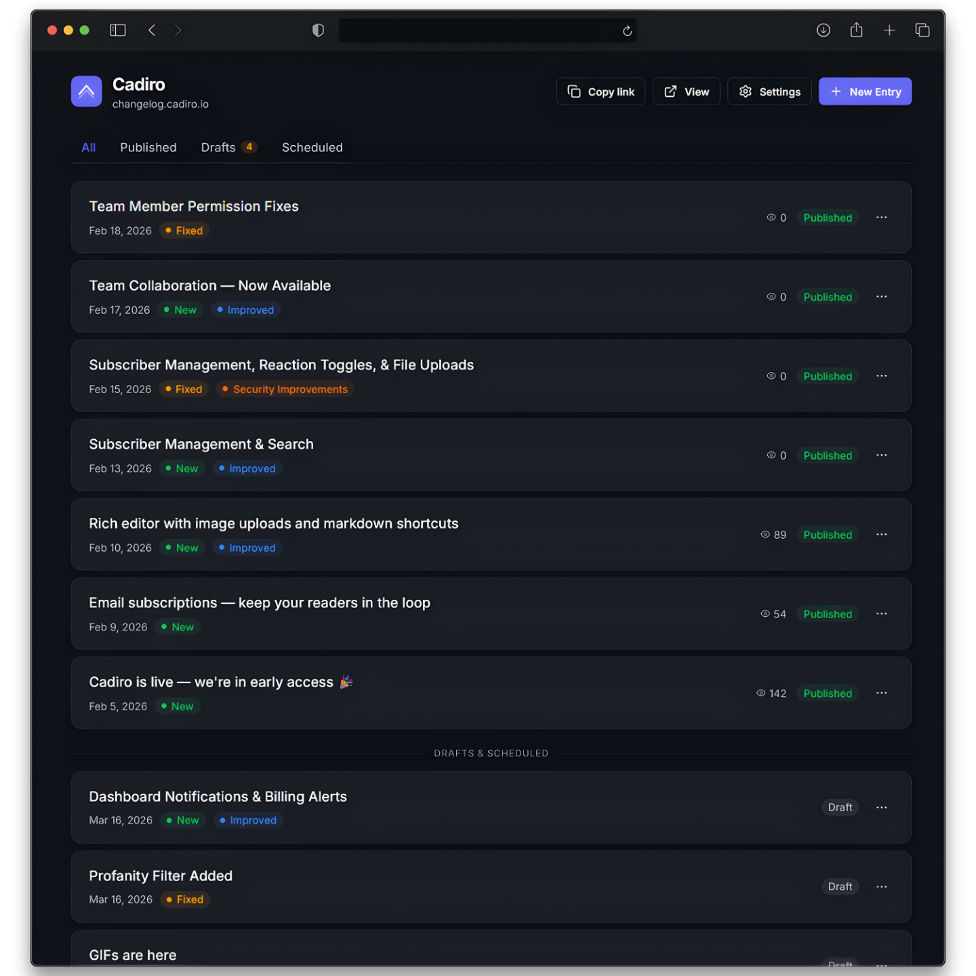This screenshot has height=976, width=976.
Task: Open downloads with the download arrow icon
Action: click(823, 30)
